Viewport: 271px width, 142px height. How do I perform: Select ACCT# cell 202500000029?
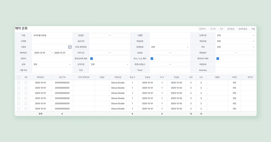(62, 104)
